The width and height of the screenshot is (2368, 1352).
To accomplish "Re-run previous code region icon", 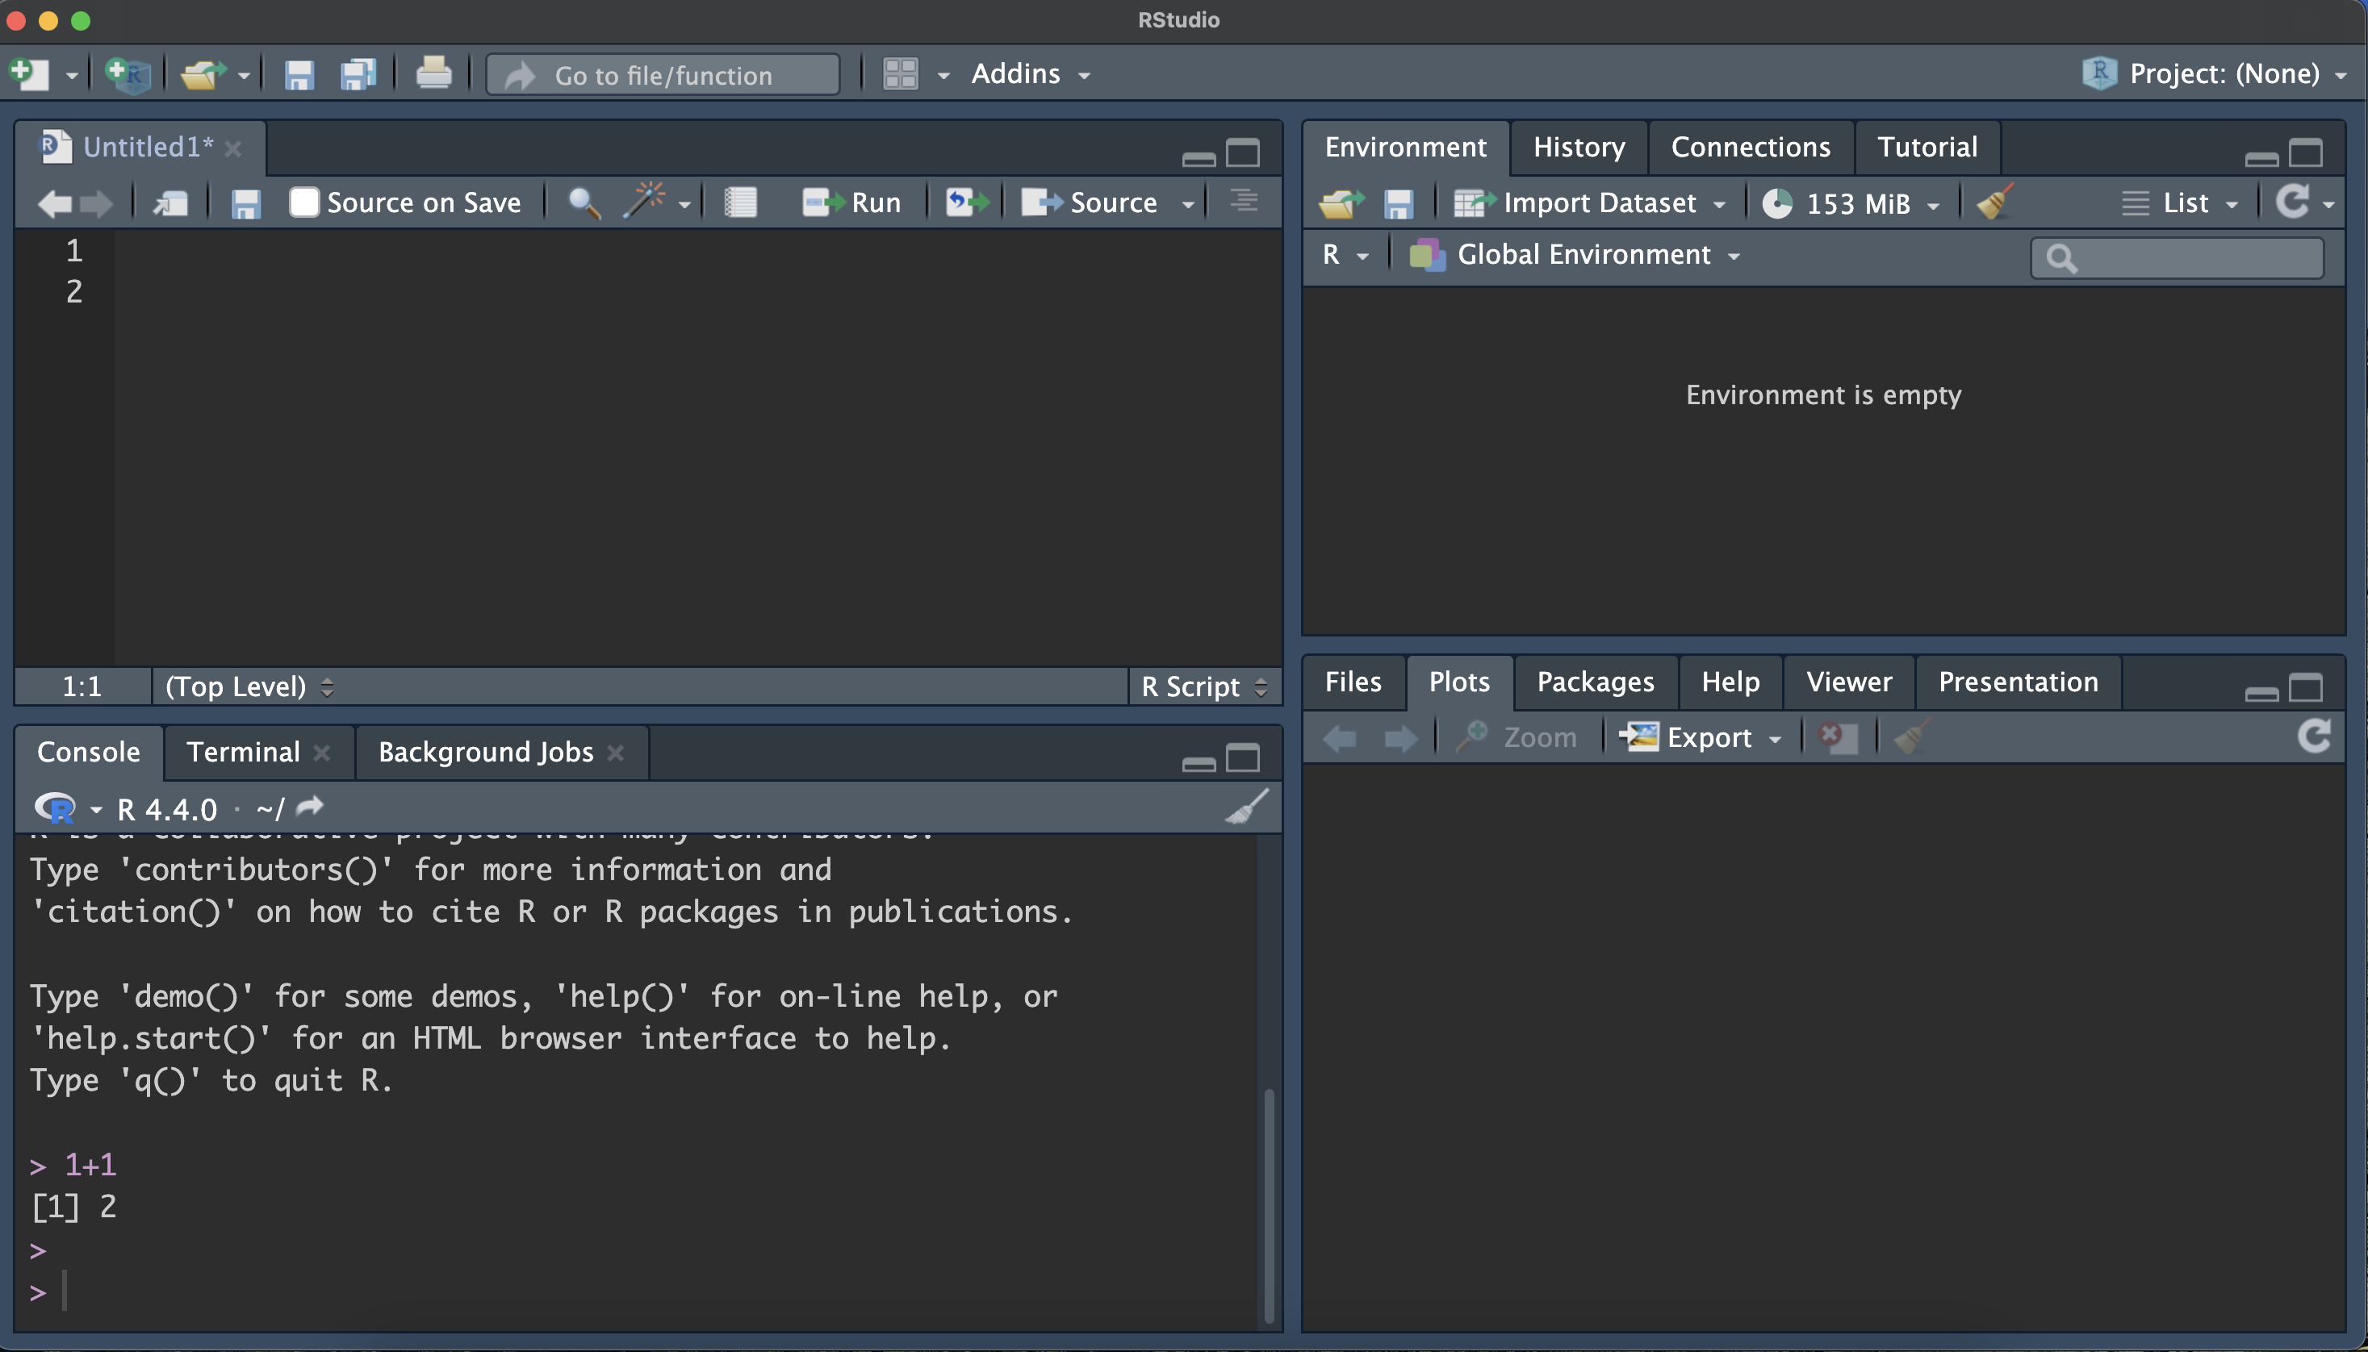I will [968, 202].
